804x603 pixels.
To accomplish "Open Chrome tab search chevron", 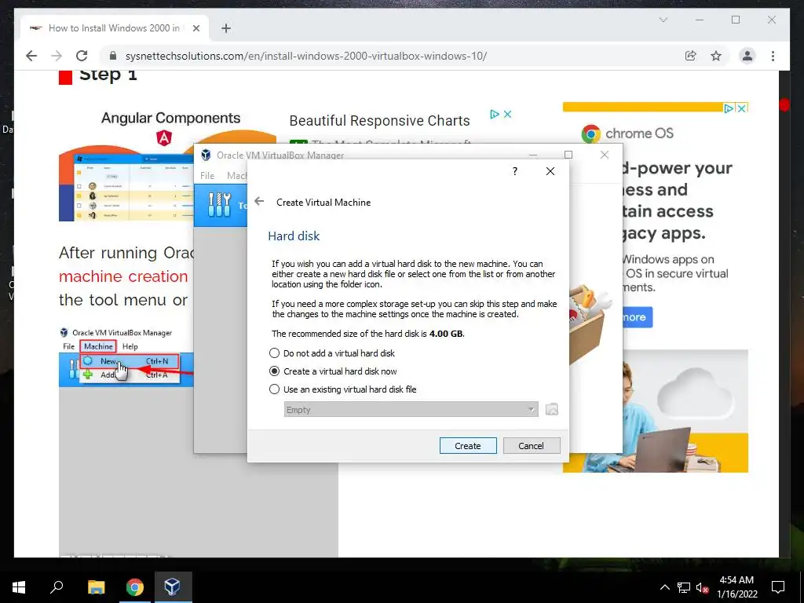I will (663, 20).
